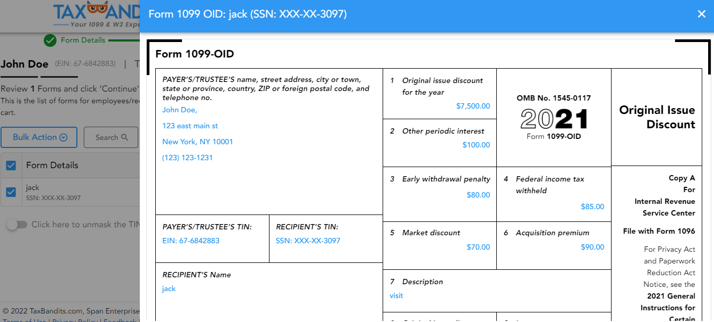Image resolution: width=714 pixels, height=322 pixels.
Task: Open the Bulk Action dropdown
Action: (39, 137)
